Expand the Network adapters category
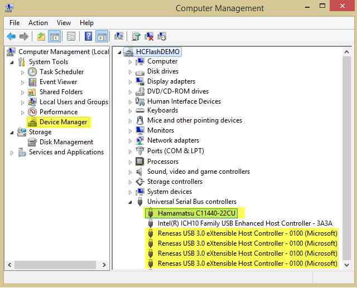This screenshot has width=357, height=288. 130,140
